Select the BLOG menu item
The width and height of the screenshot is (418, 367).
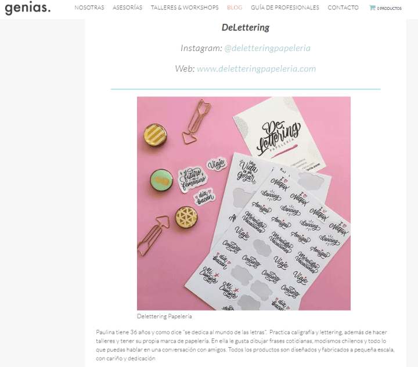point(235,8)
